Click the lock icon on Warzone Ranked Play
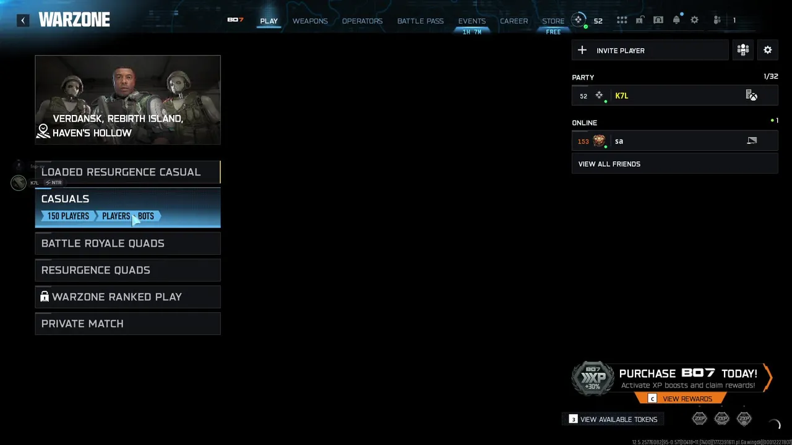This screenshot has width=792, height=445. pos(45,297)
